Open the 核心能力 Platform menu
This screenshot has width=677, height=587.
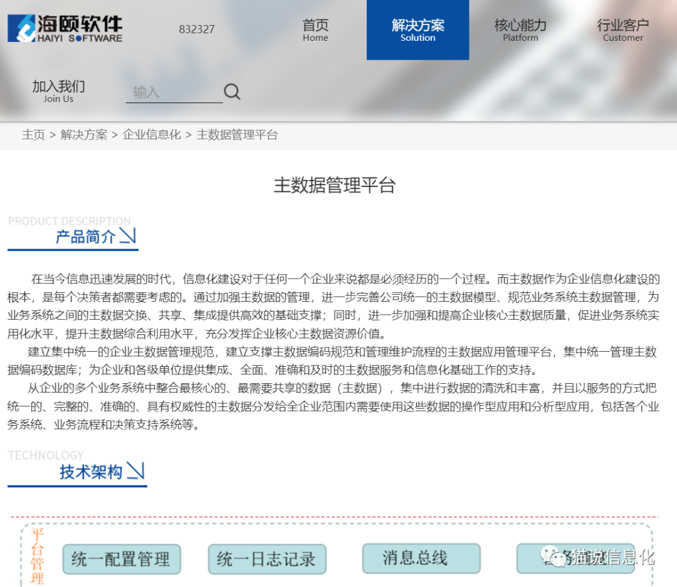[520, 29]
